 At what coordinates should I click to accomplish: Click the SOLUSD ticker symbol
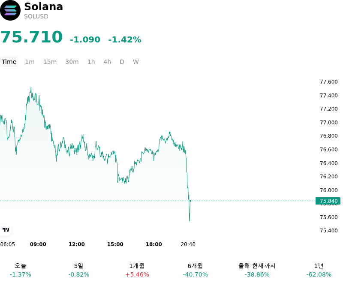[x=36, y=17]
